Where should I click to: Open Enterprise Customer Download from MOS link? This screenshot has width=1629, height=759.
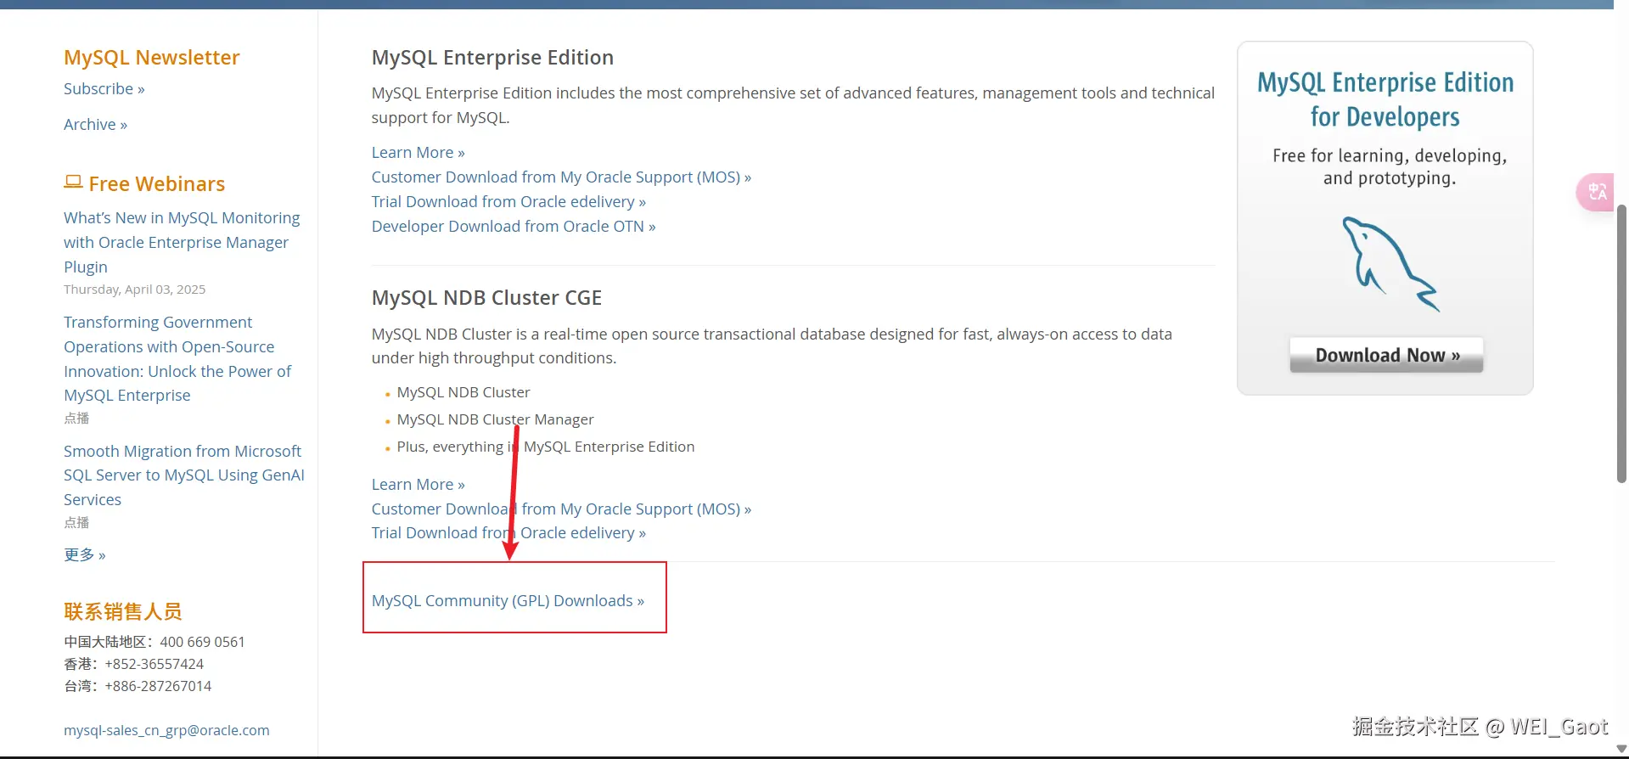560,177
